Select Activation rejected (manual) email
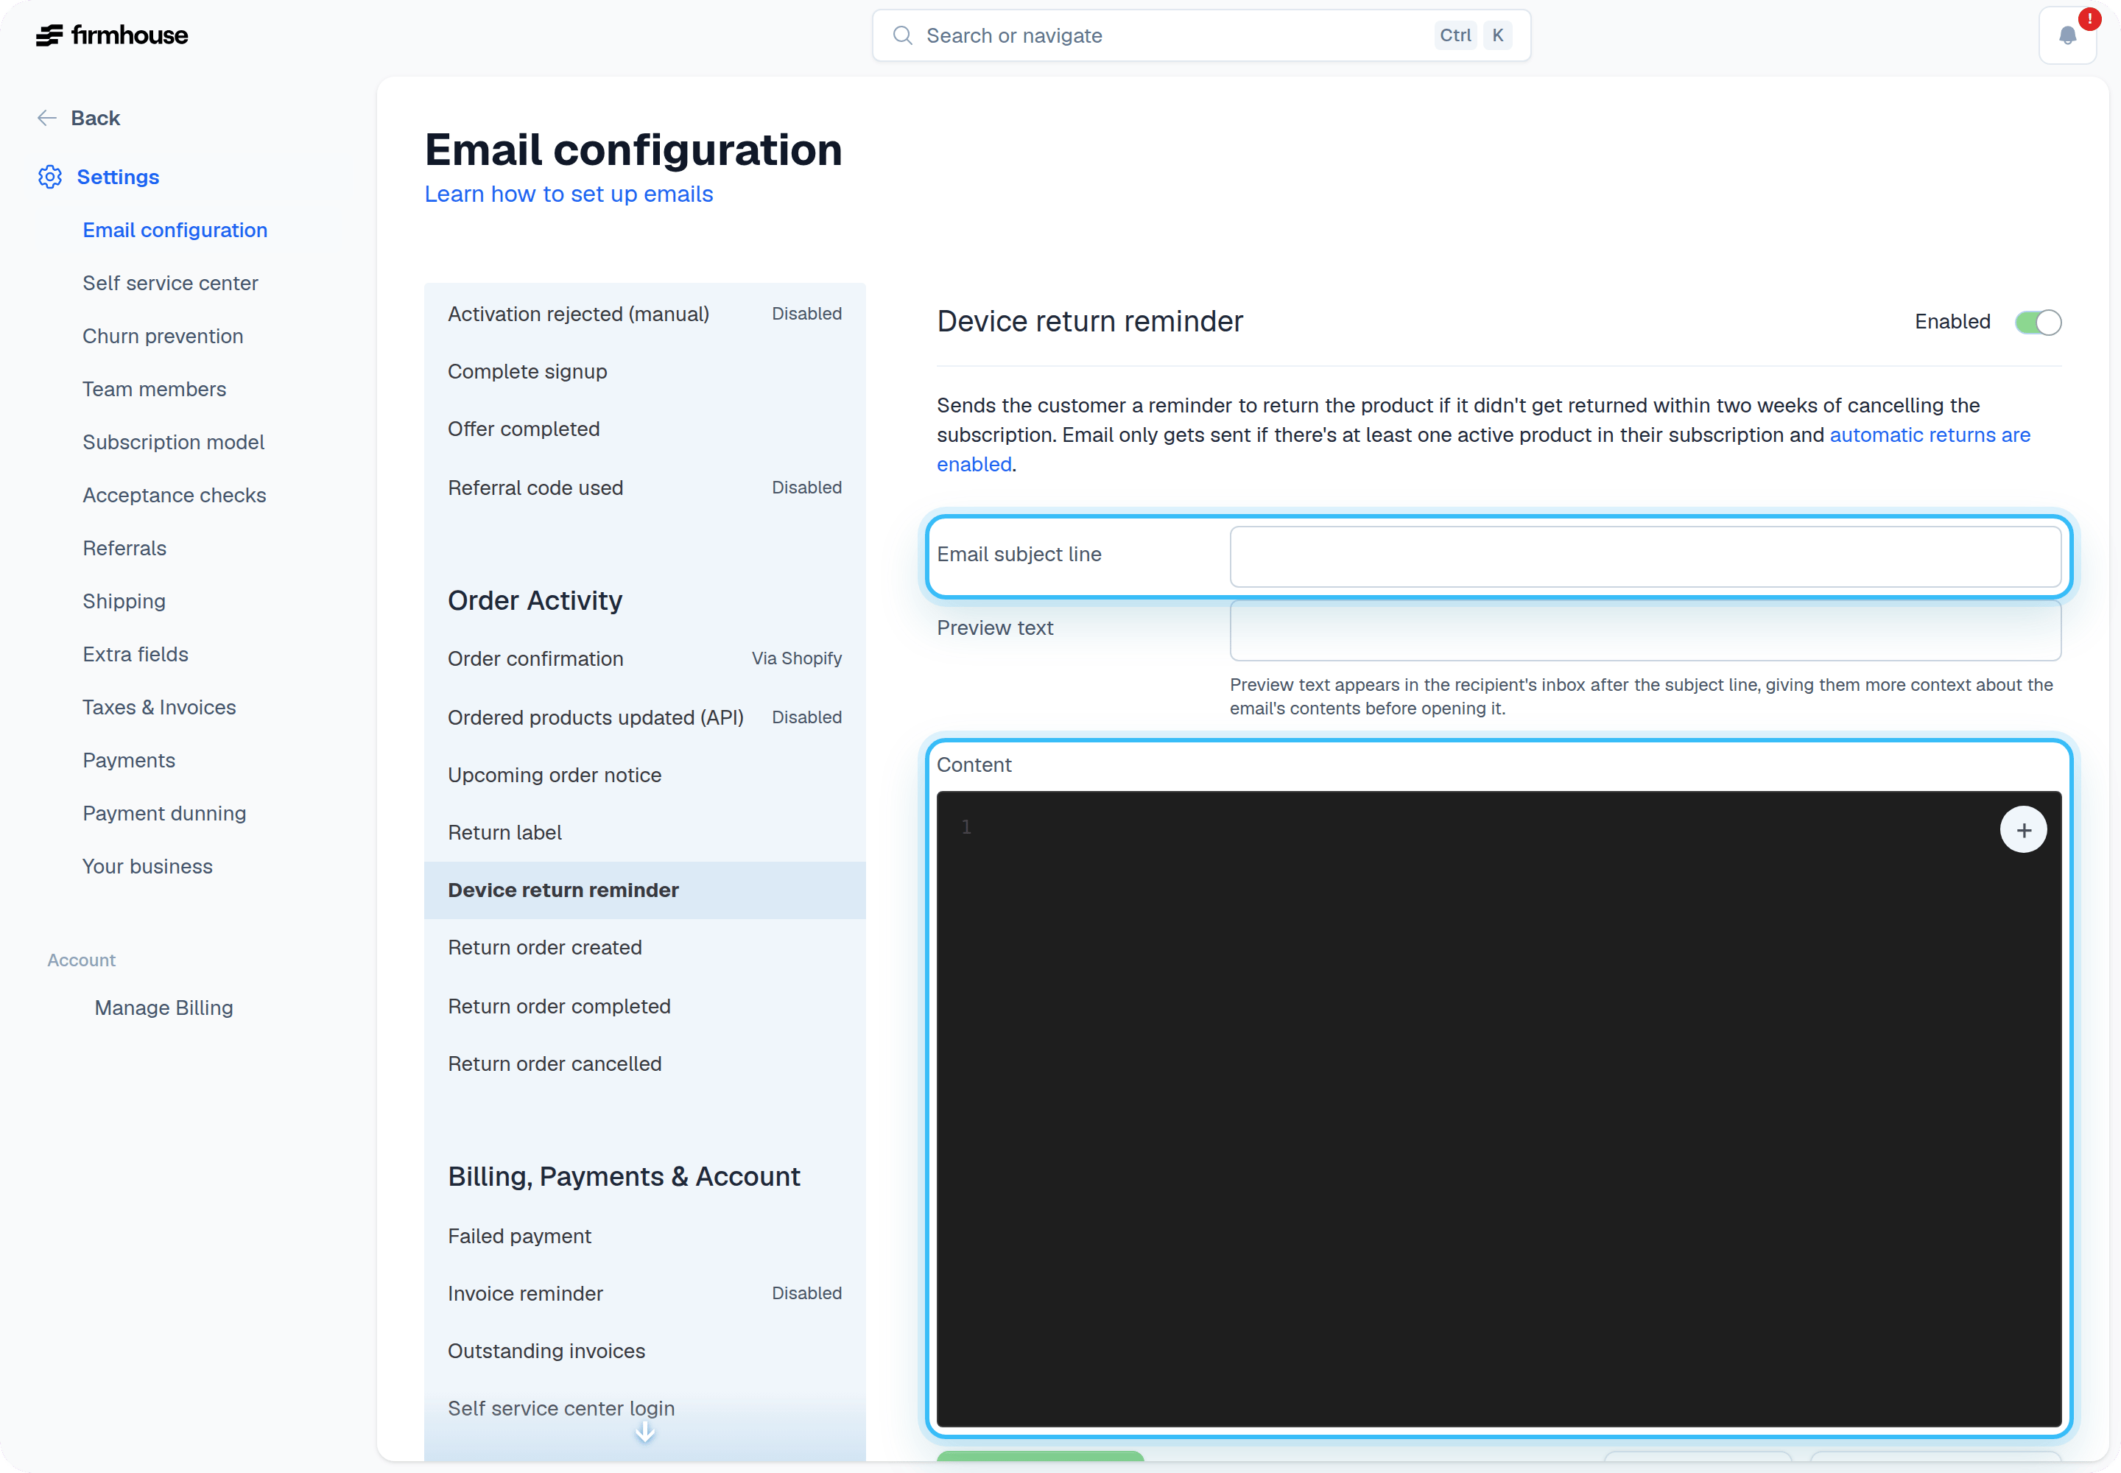Screen dimensions: 2121x1473 tap(644, 314)
